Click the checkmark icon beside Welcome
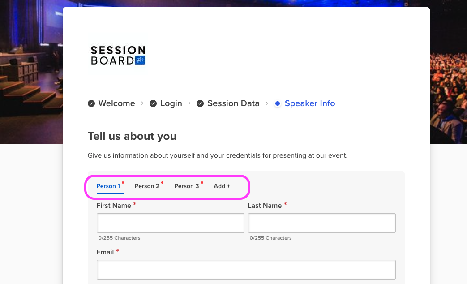467x284 pixels. [91, 103]
